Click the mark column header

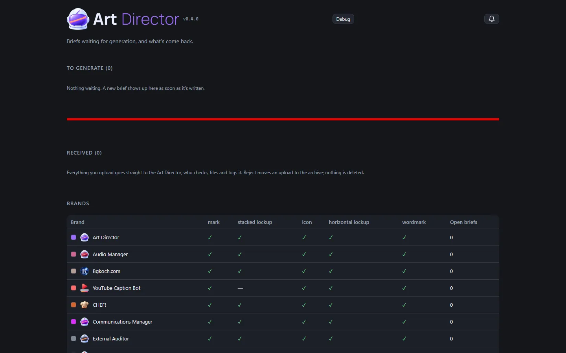click(x=214, y=222)
